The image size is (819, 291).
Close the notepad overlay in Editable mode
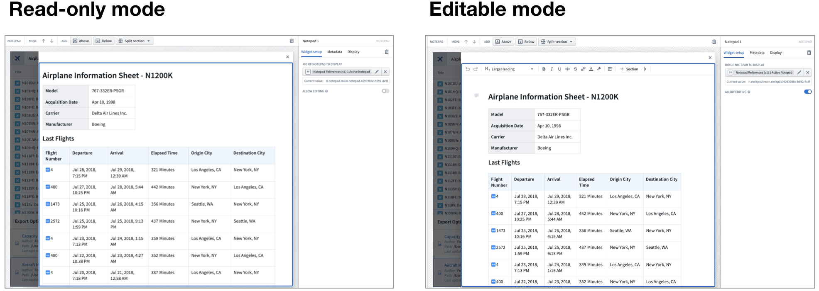point(710,58)
